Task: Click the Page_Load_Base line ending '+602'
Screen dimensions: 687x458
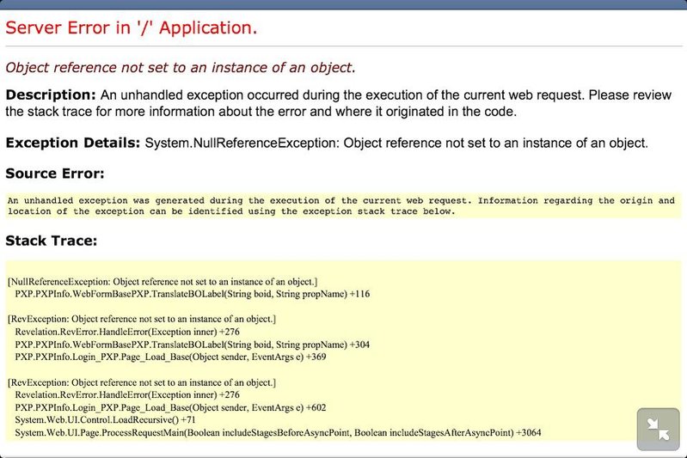Action: (x=170, y=407)
